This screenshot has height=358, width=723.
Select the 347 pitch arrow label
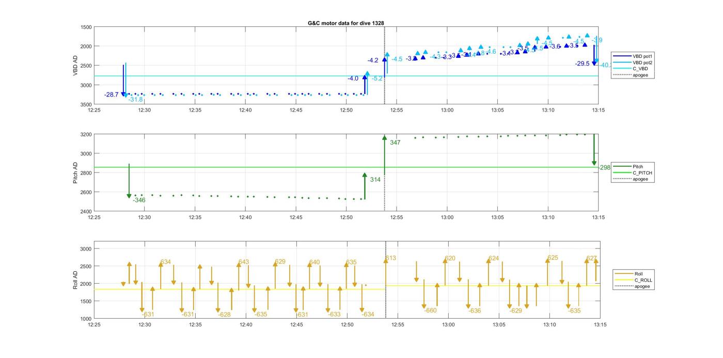coord(395,143)
